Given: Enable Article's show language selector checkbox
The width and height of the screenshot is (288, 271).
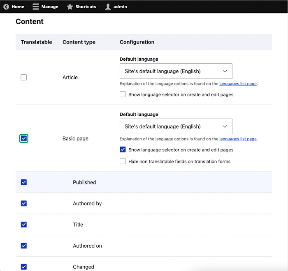Looking at the screenshot, I should click(x=123, y=94).
